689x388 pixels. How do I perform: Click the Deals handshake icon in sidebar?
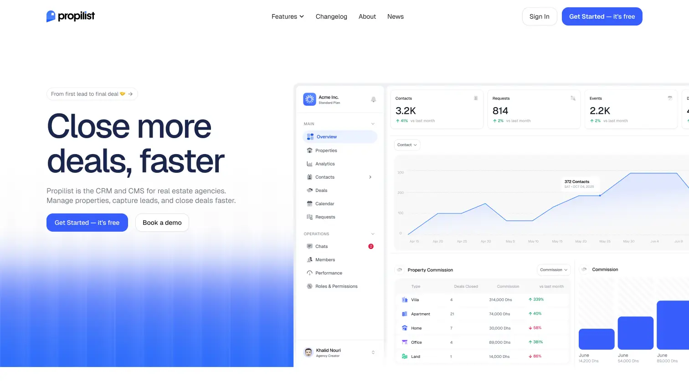coord(310,191)
